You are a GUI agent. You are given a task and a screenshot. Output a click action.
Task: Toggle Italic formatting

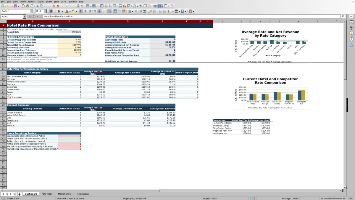click(55, 11)
